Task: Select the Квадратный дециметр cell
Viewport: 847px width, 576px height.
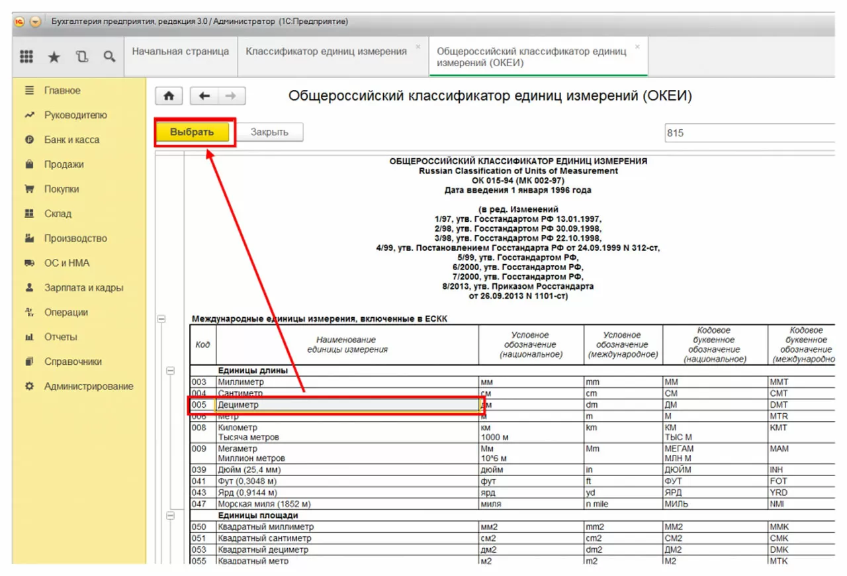Action: coord(347,550)
